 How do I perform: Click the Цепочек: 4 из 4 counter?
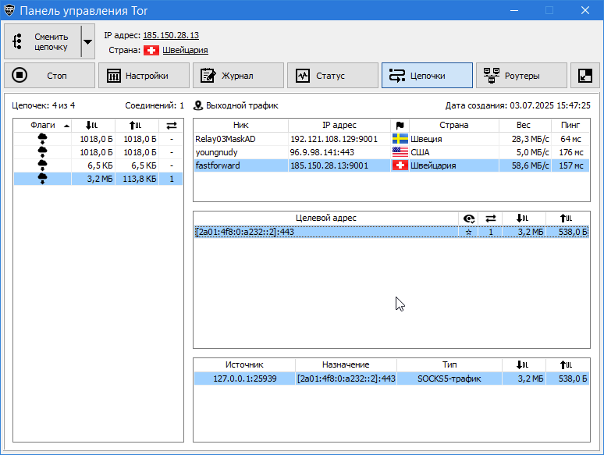[43, 105]
